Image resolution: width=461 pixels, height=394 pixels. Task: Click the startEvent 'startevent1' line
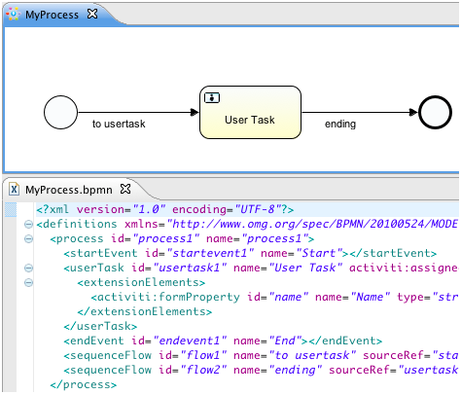click(250, 253)
